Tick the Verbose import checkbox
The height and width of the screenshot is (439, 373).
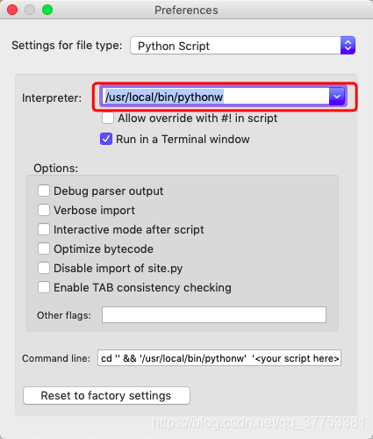click(44, 210)
